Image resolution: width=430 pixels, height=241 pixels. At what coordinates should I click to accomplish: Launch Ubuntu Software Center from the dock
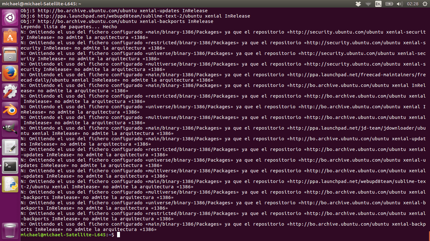pos(10,35)
